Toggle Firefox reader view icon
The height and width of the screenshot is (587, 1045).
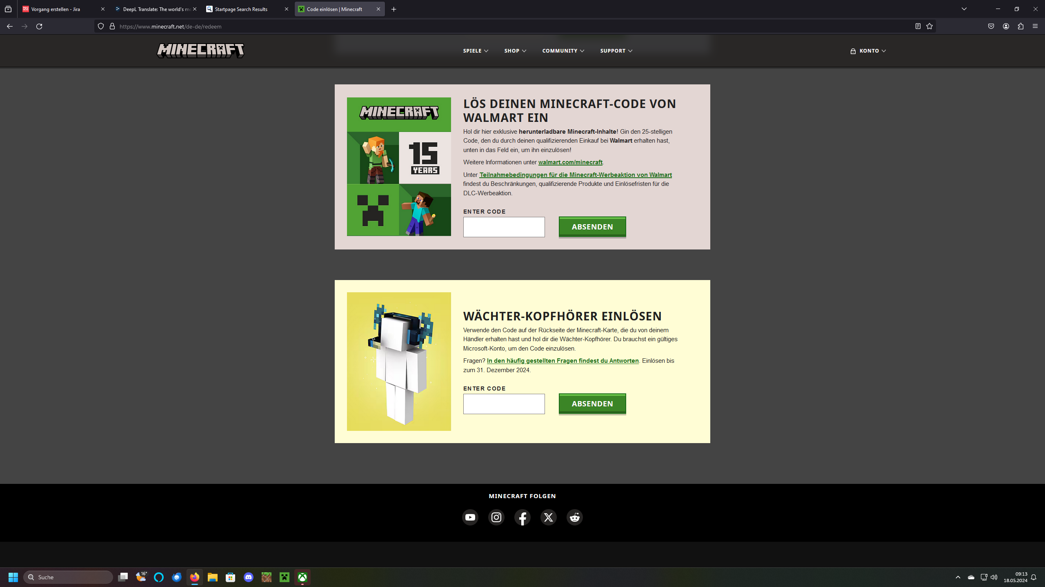[x=918, y=26]
